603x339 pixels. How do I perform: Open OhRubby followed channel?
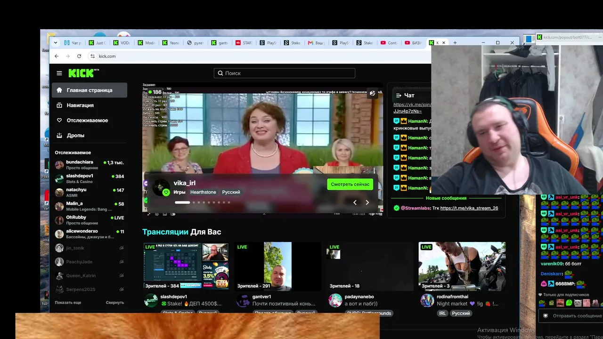point(89,220)
